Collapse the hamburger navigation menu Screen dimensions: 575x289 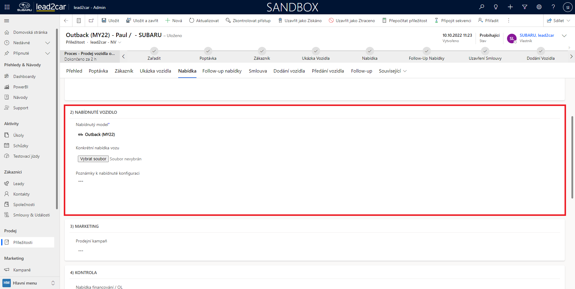[7, 21]
